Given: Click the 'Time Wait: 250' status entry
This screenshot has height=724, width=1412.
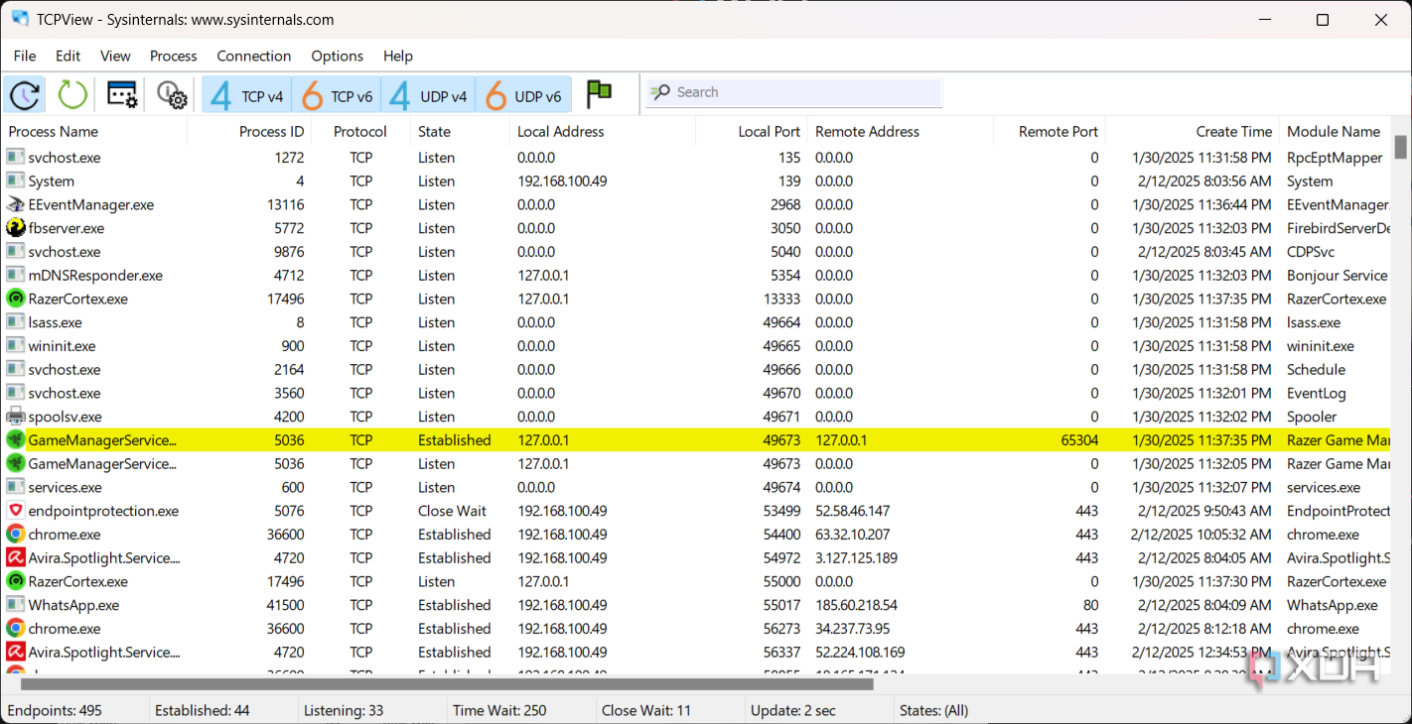Looking at the screenshot, I should pos(499,710).
